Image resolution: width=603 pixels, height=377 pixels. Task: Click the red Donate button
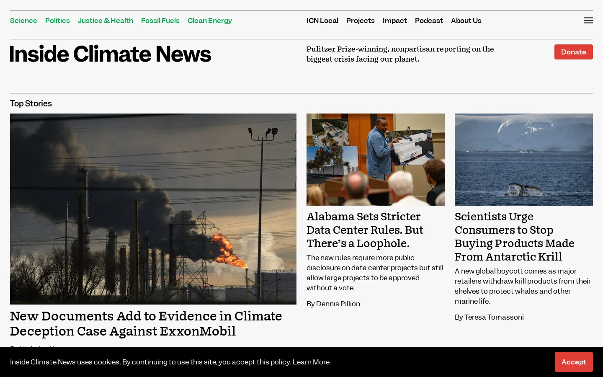point(574,52)
